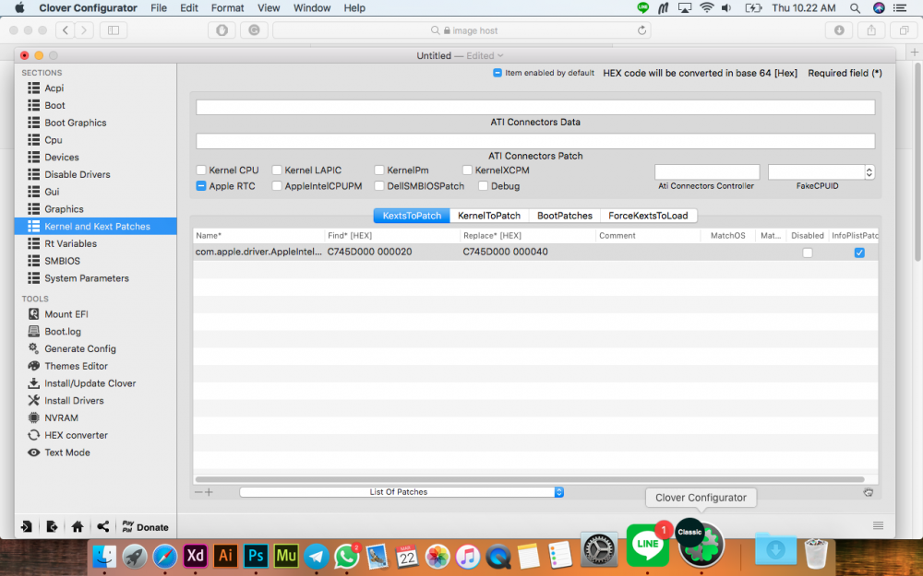Image resolution: width=923 pixels, height=576 pixels.
Task: Enable AppleIntelCPUPM checkbox
Action: coord(277,186)
